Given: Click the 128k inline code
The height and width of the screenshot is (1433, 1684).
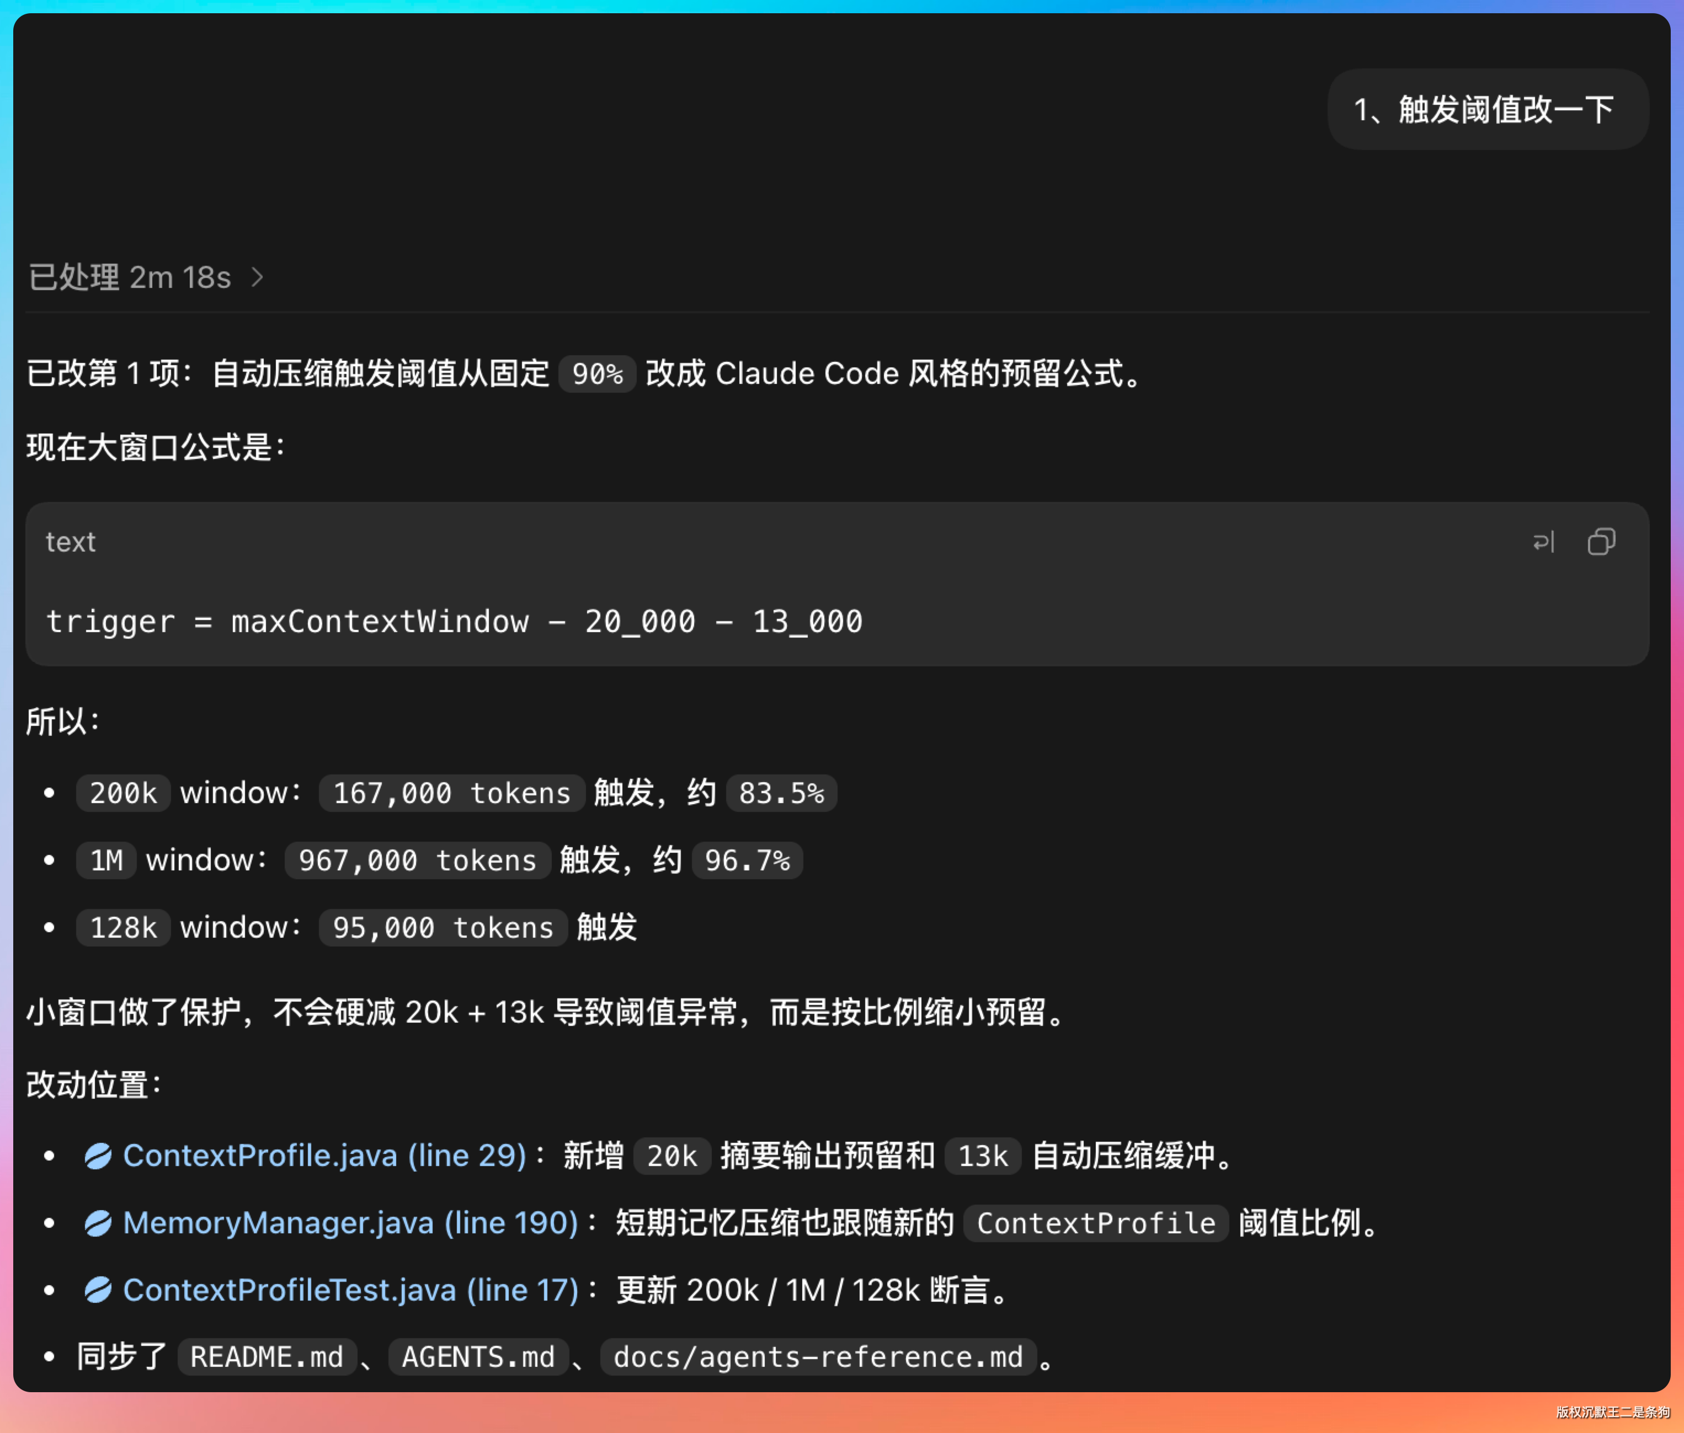Looking at the screenshot, I should tap(122, 928).
